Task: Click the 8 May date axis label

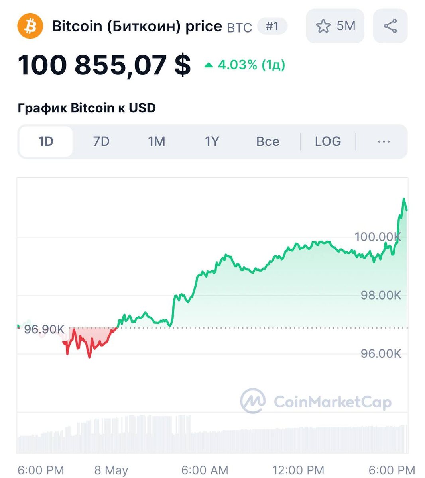Action: (111, 470)
